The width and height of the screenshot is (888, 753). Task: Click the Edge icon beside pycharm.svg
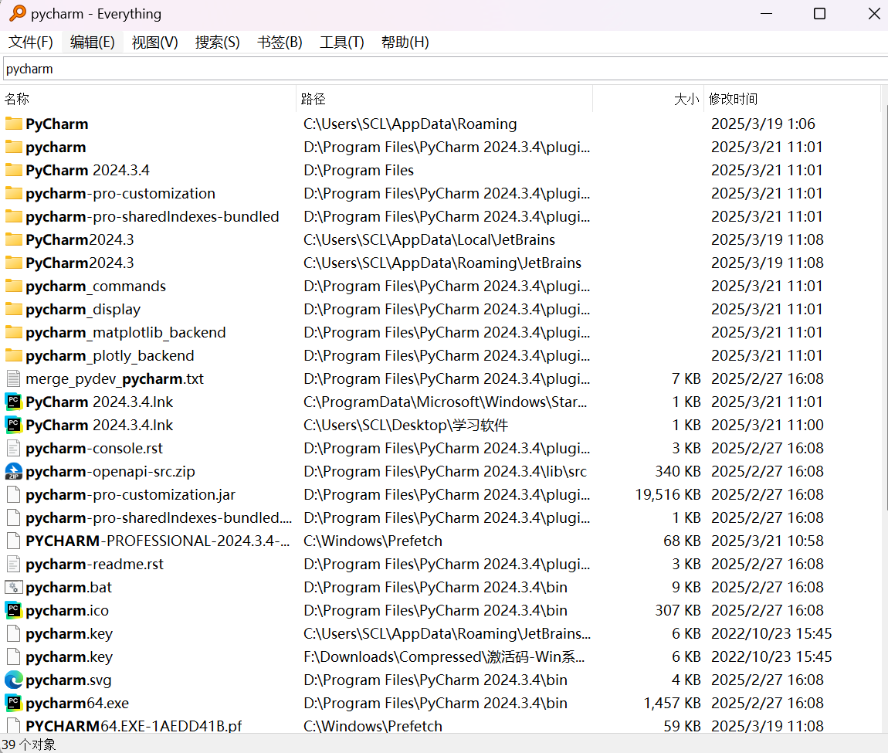click(x=13, y=680)
